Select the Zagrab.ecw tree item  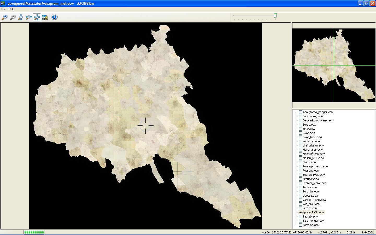tap(310, 216)
